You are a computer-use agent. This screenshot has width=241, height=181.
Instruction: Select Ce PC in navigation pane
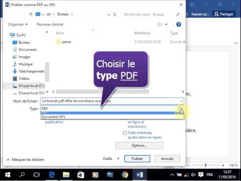[18, 35]
